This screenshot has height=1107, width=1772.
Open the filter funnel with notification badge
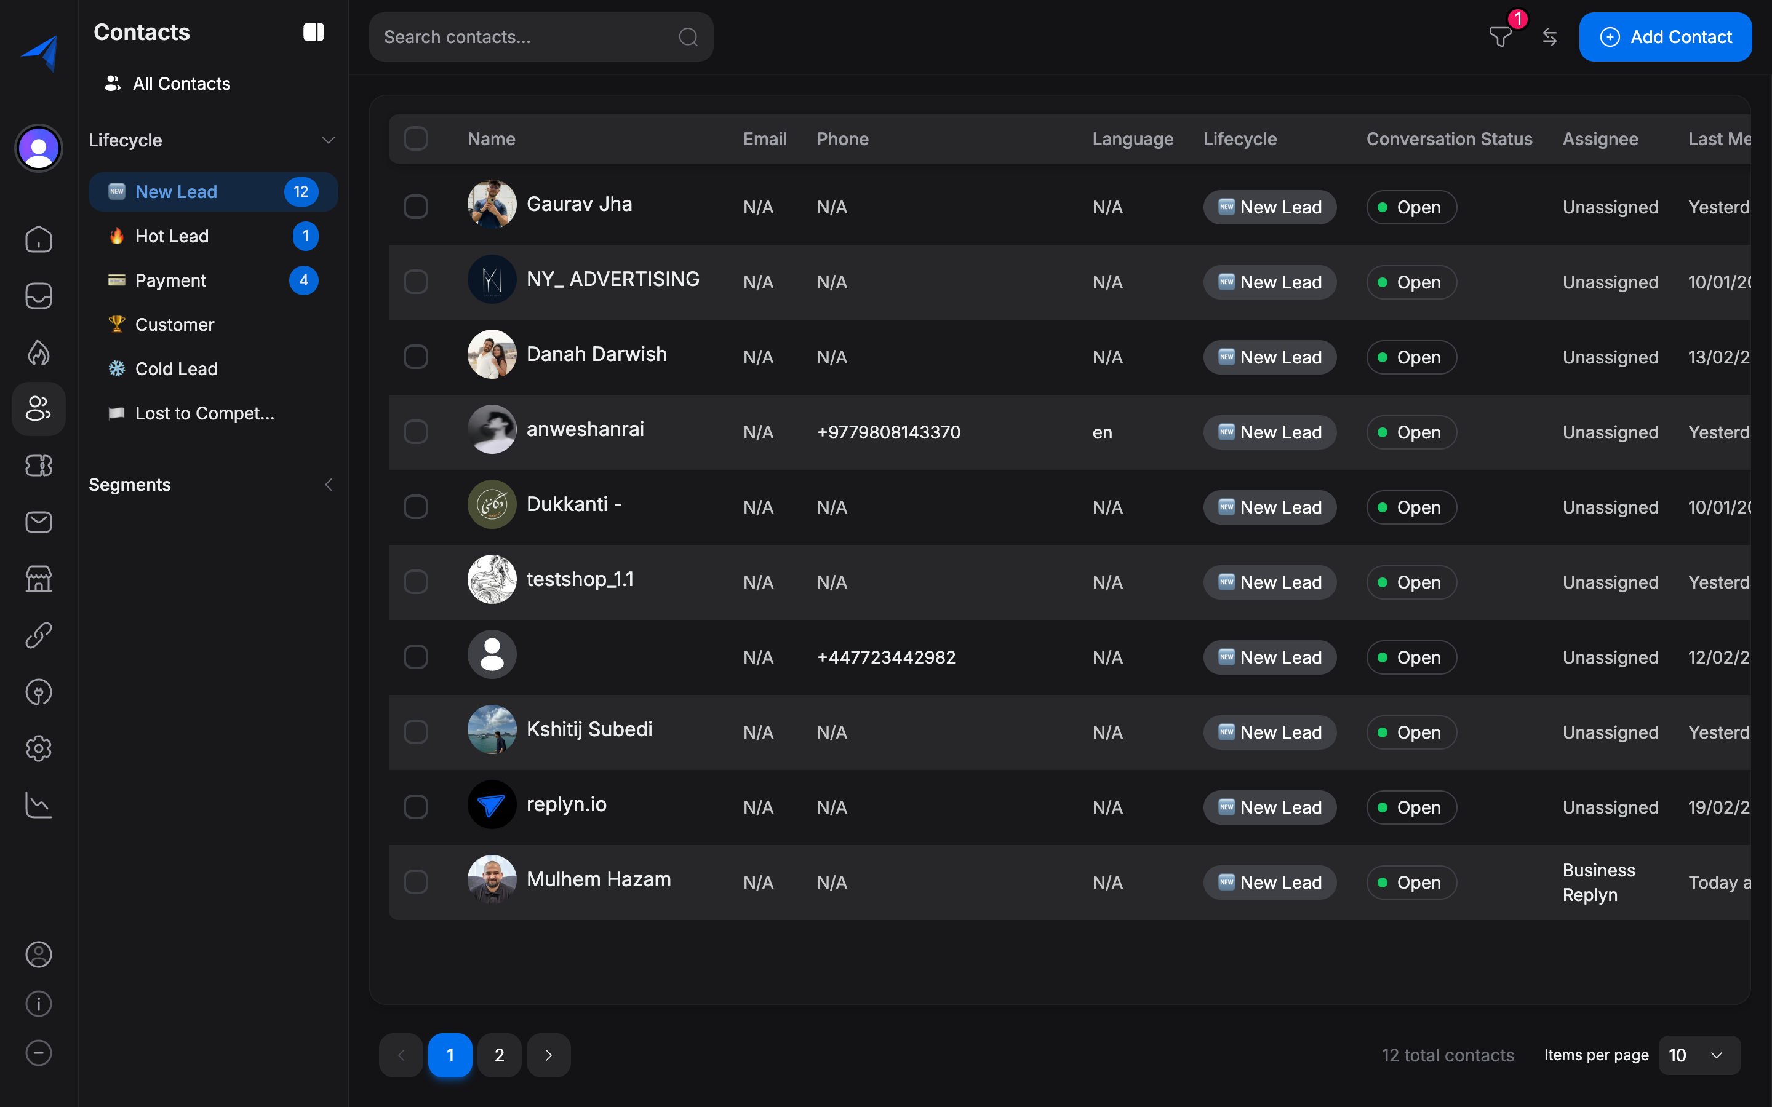(1500, 37)
